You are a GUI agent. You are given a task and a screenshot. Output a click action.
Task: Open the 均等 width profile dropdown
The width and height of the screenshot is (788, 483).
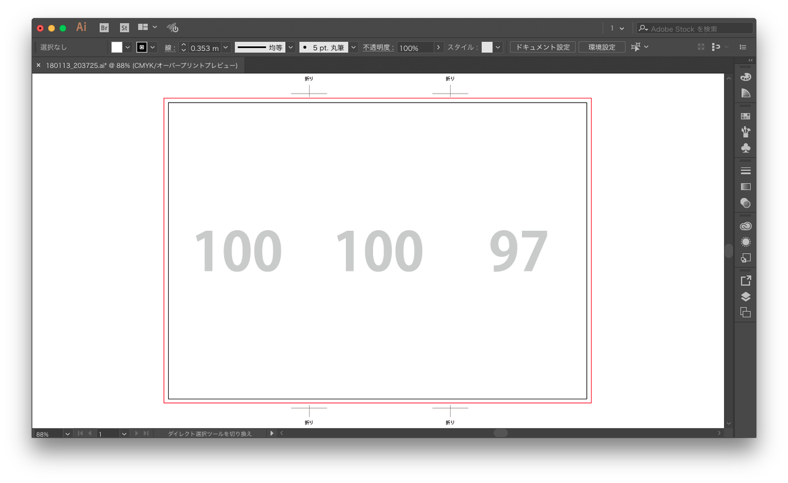291,47
